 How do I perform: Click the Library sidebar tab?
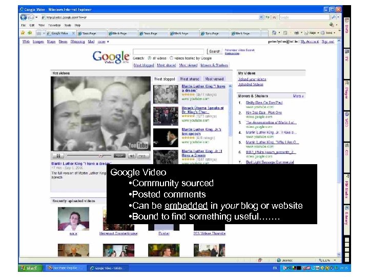[346, 220]
